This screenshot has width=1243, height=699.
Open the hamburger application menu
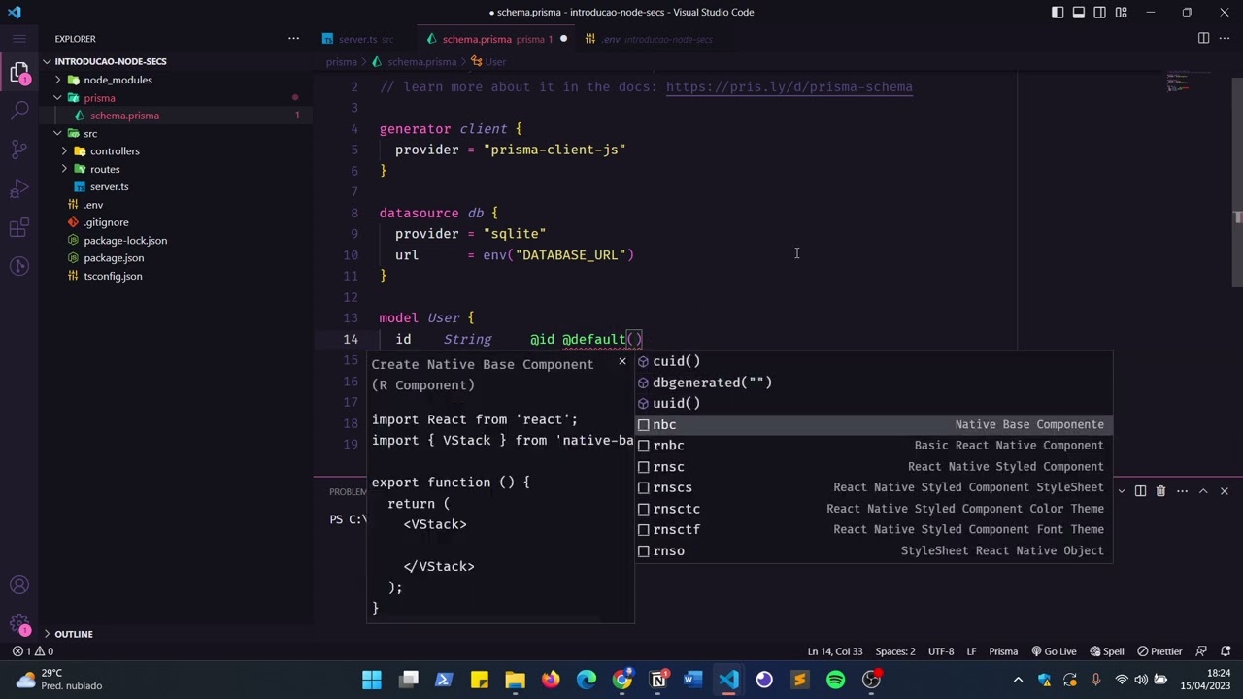click(x=19, y=39)
